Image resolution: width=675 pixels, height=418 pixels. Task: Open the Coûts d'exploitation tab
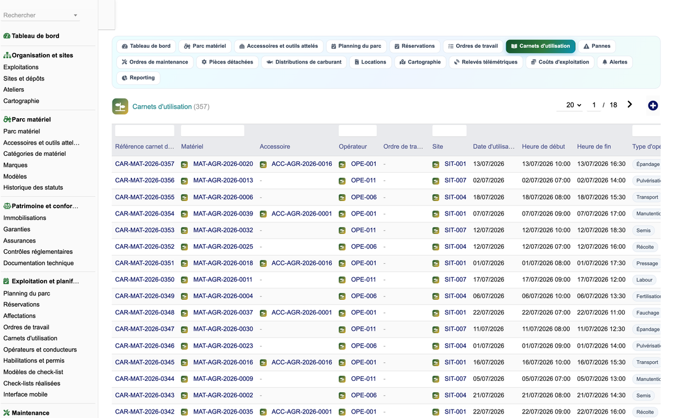[560, 62]
